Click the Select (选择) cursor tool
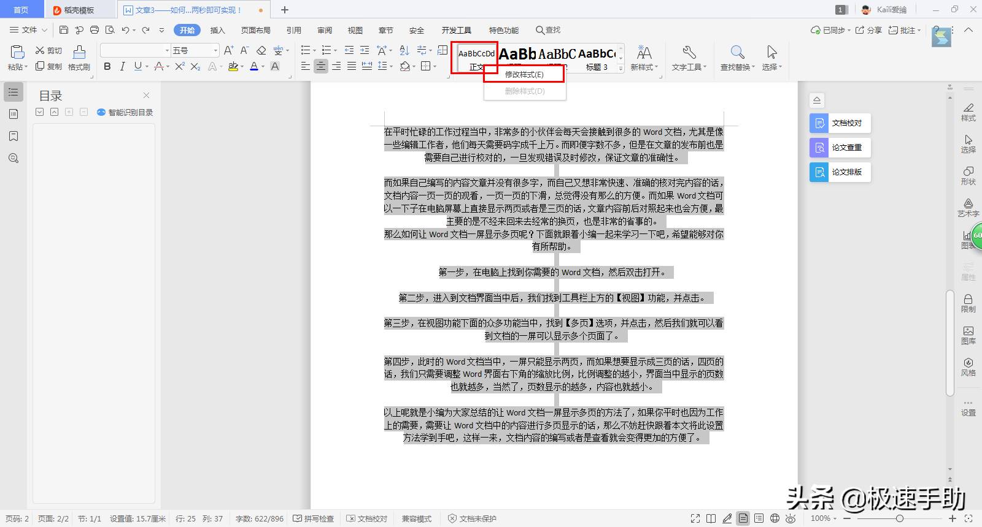This screenshot has width=982, height=527. tap(771, 58)
